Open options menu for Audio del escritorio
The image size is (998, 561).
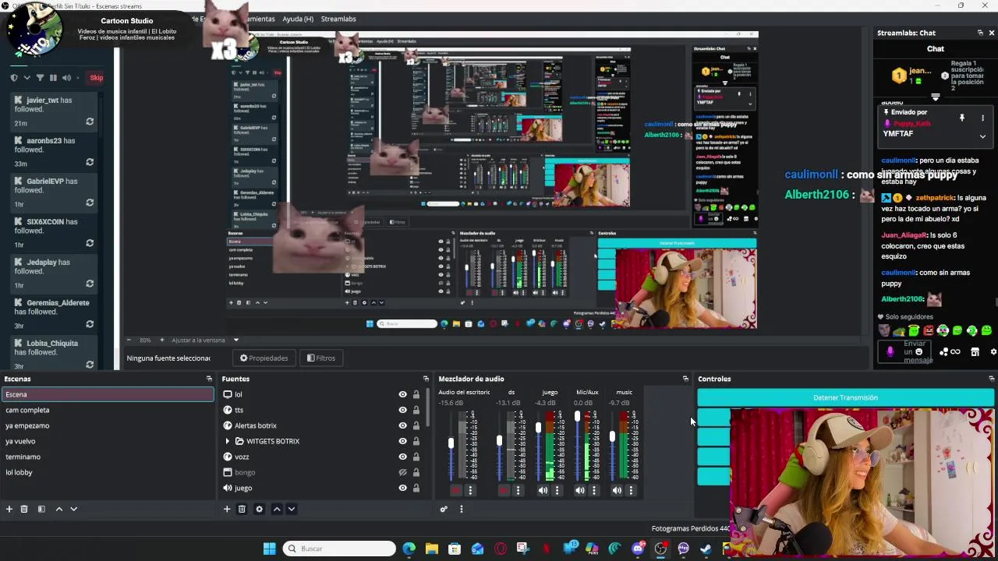[x=470, y=490]
